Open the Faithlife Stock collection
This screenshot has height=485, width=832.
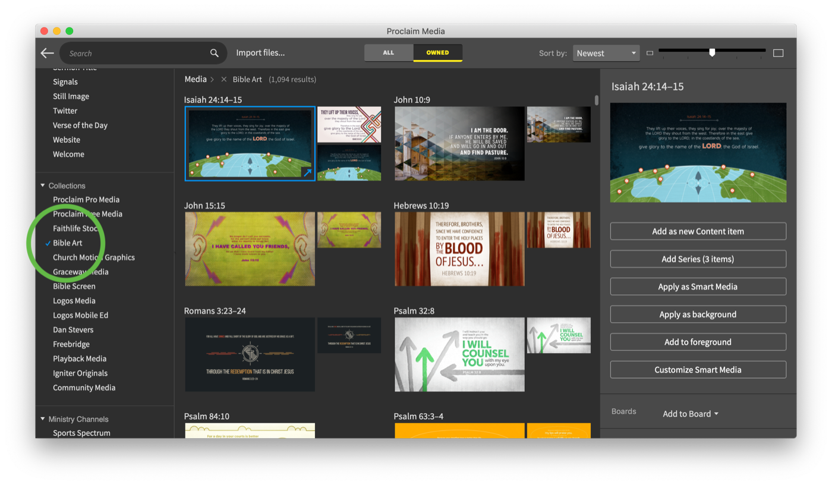75,228
